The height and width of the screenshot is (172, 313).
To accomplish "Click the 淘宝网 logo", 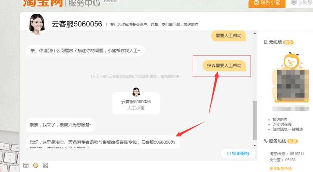I will 43,3.
